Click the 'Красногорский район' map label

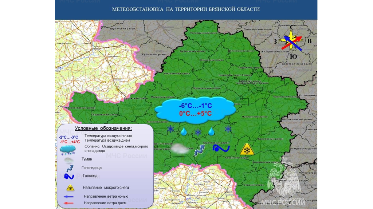pos(81,108)
